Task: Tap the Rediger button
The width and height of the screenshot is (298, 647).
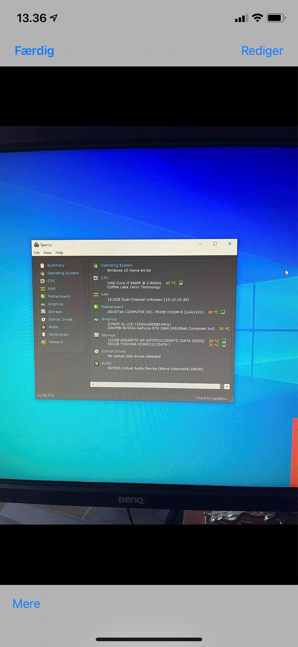Action: [x=262, y=51]
